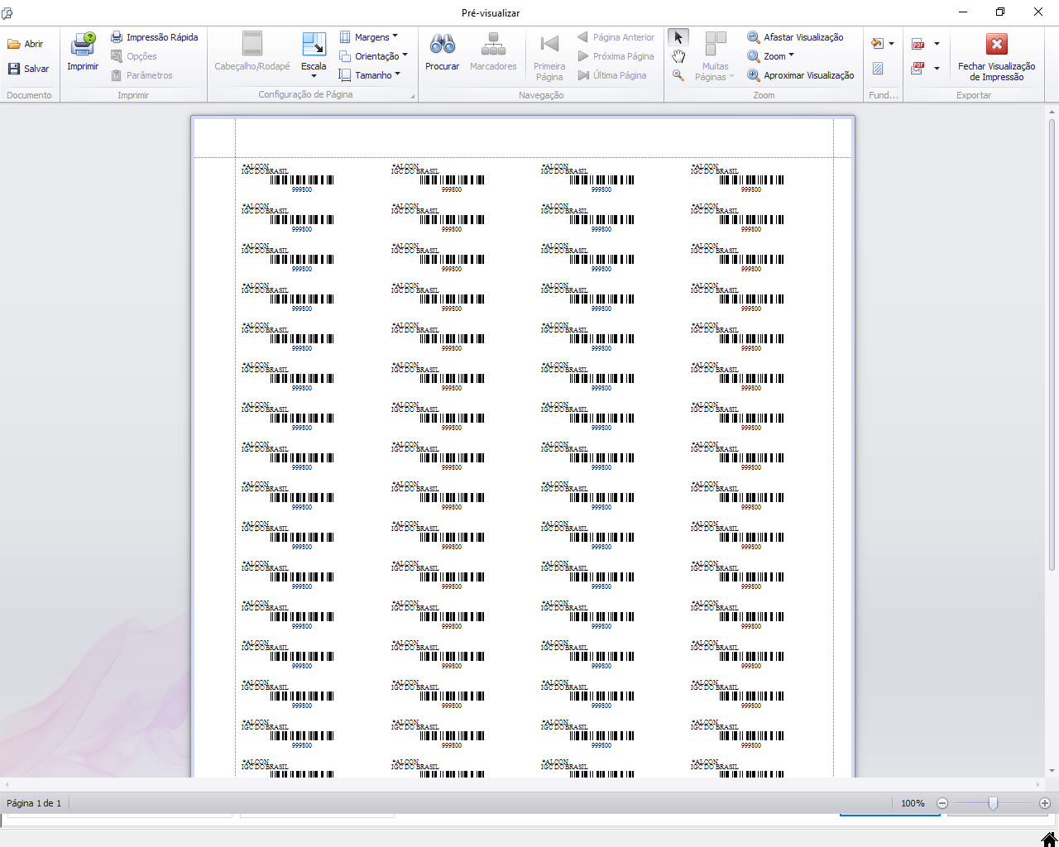1059x847 pixels.
Task: Click the home icon at bottom right
Action: point(1049,840)
